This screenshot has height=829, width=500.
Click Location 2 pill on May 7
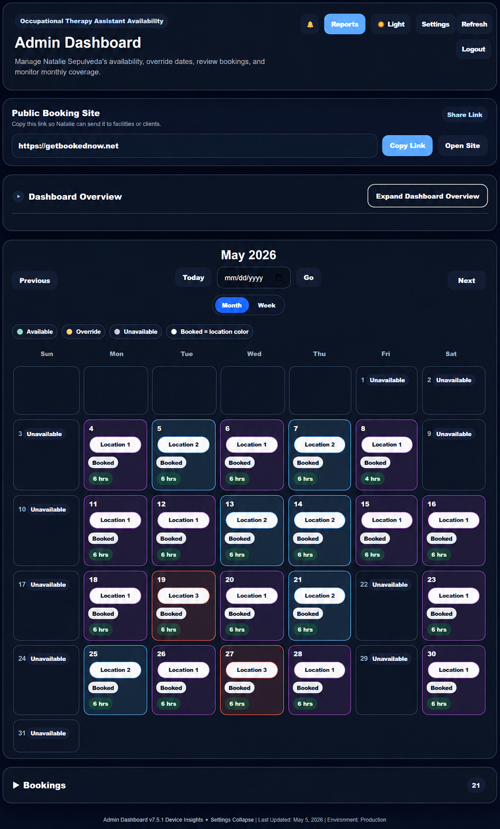coord(320,445)
